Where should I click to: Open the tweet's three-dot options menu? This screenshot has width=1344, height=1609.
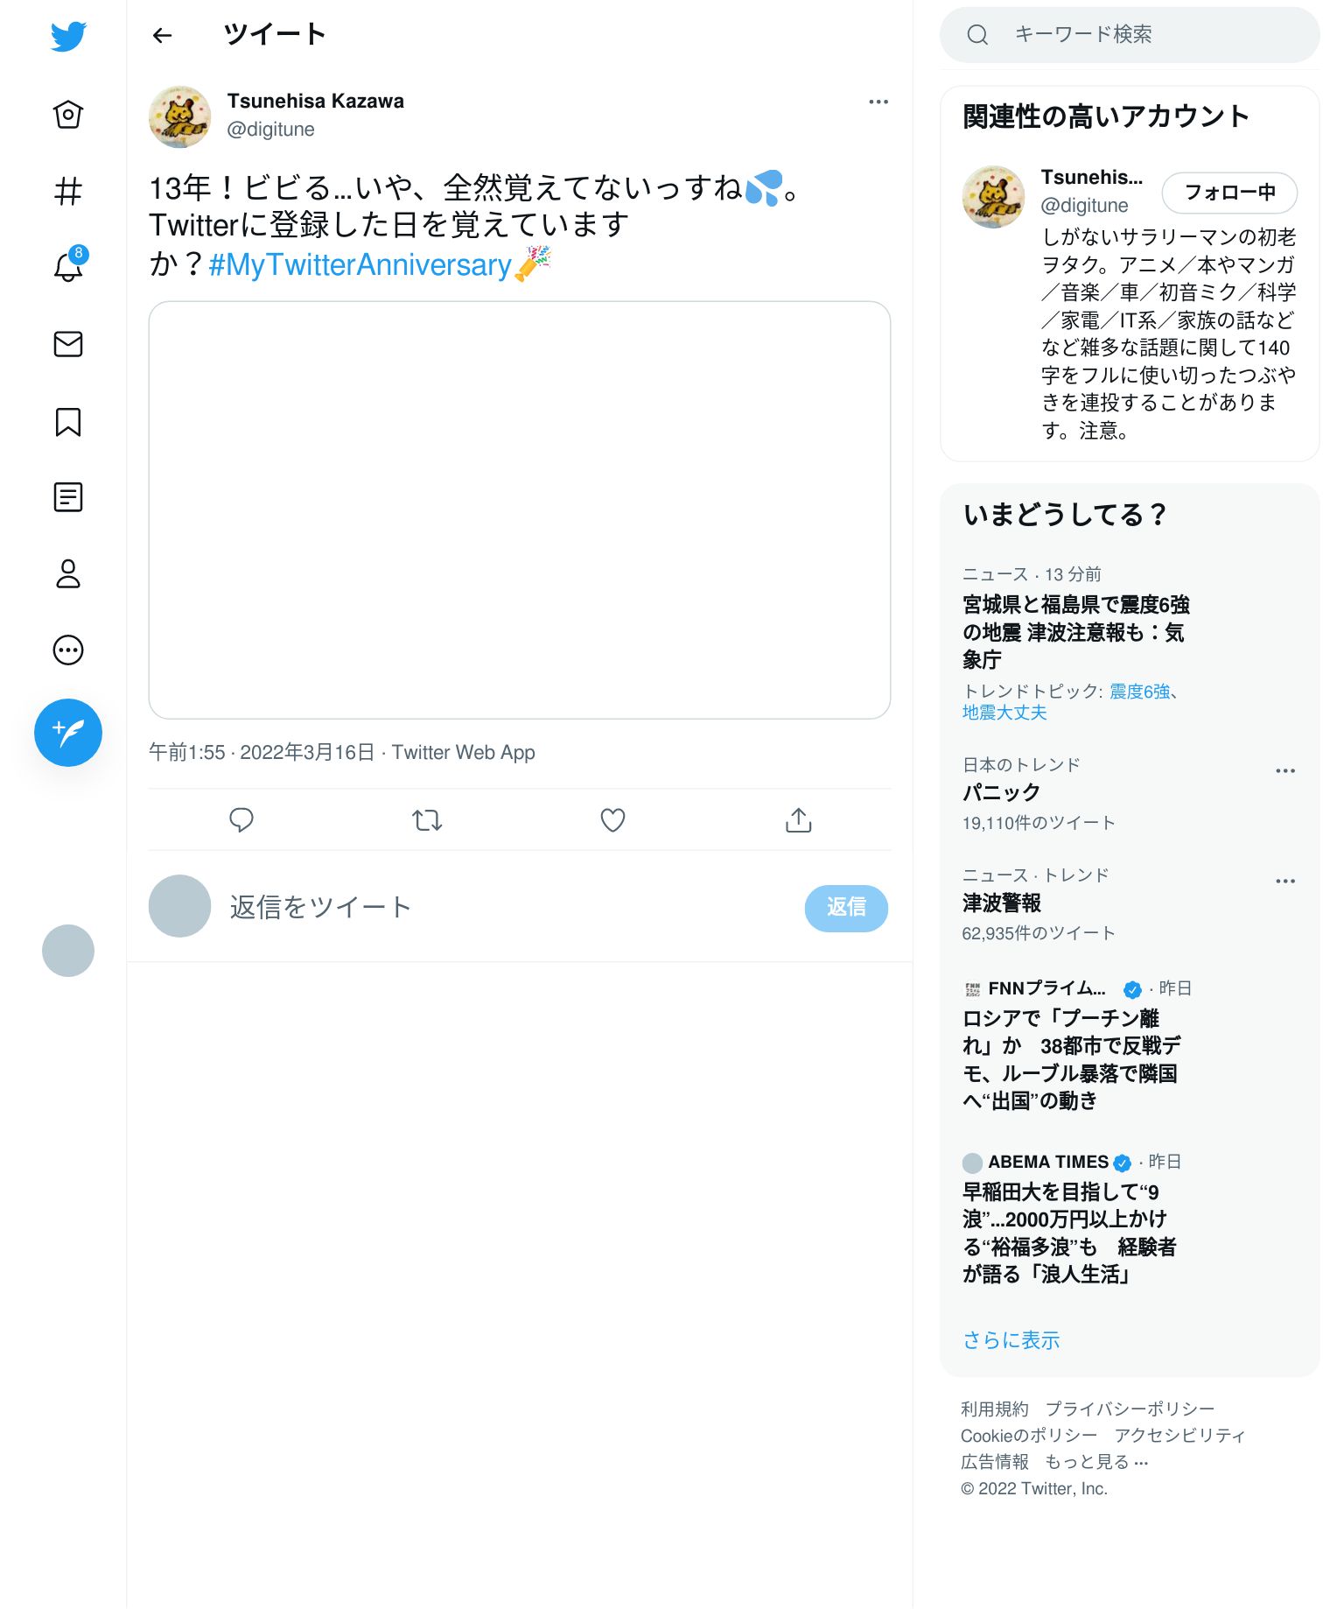point(878,102)
